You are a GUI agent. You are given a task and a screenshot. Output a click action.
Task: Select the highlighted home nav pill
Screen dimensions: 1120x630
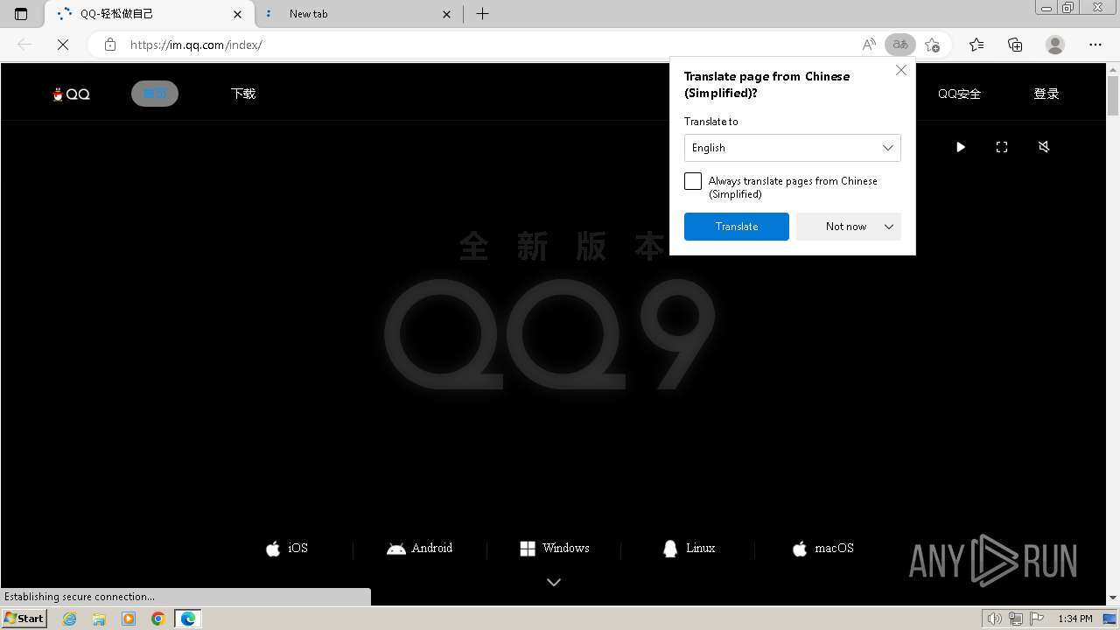[x=155, y=94]
